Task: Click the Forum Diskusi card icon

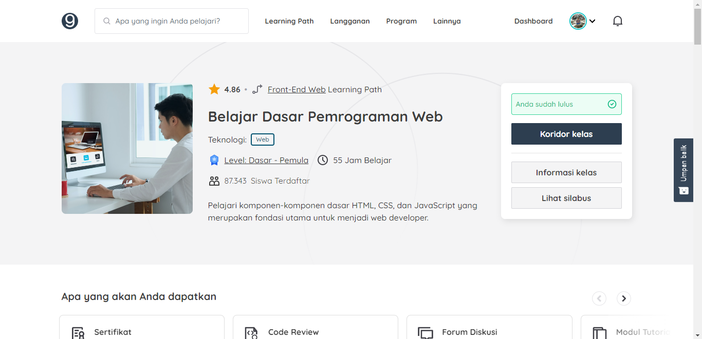Action: coord(426,333)
